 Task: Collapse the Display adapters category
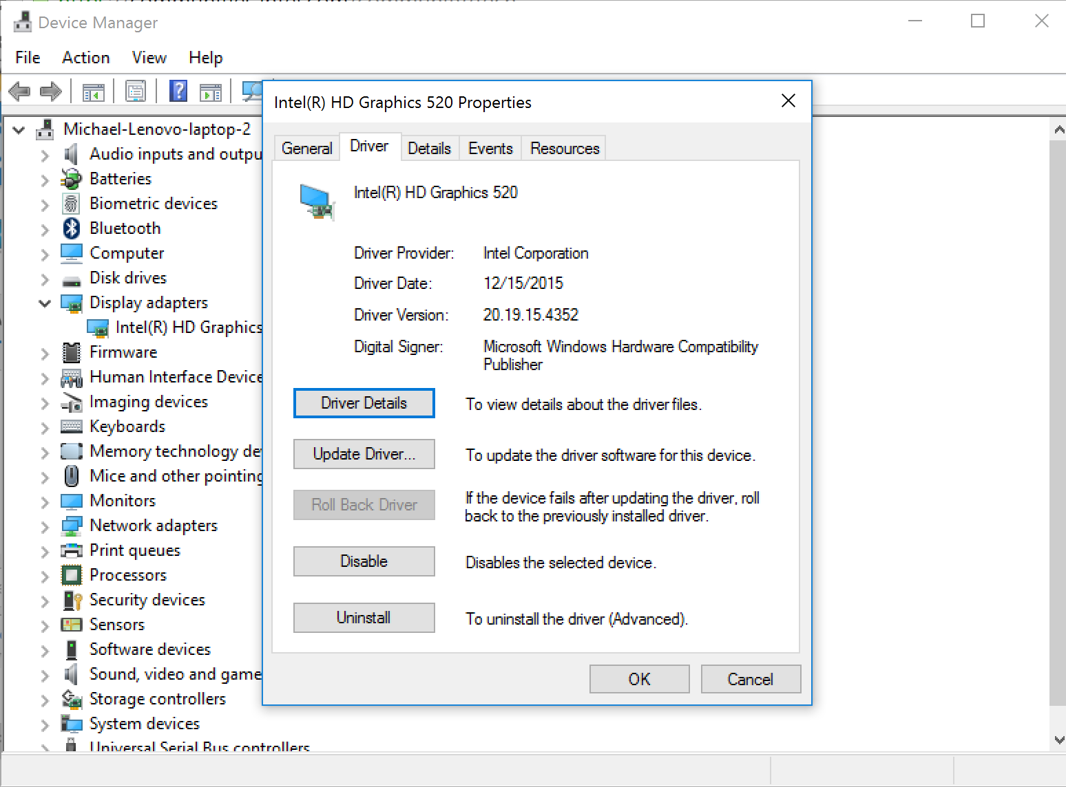pos(45,303)
